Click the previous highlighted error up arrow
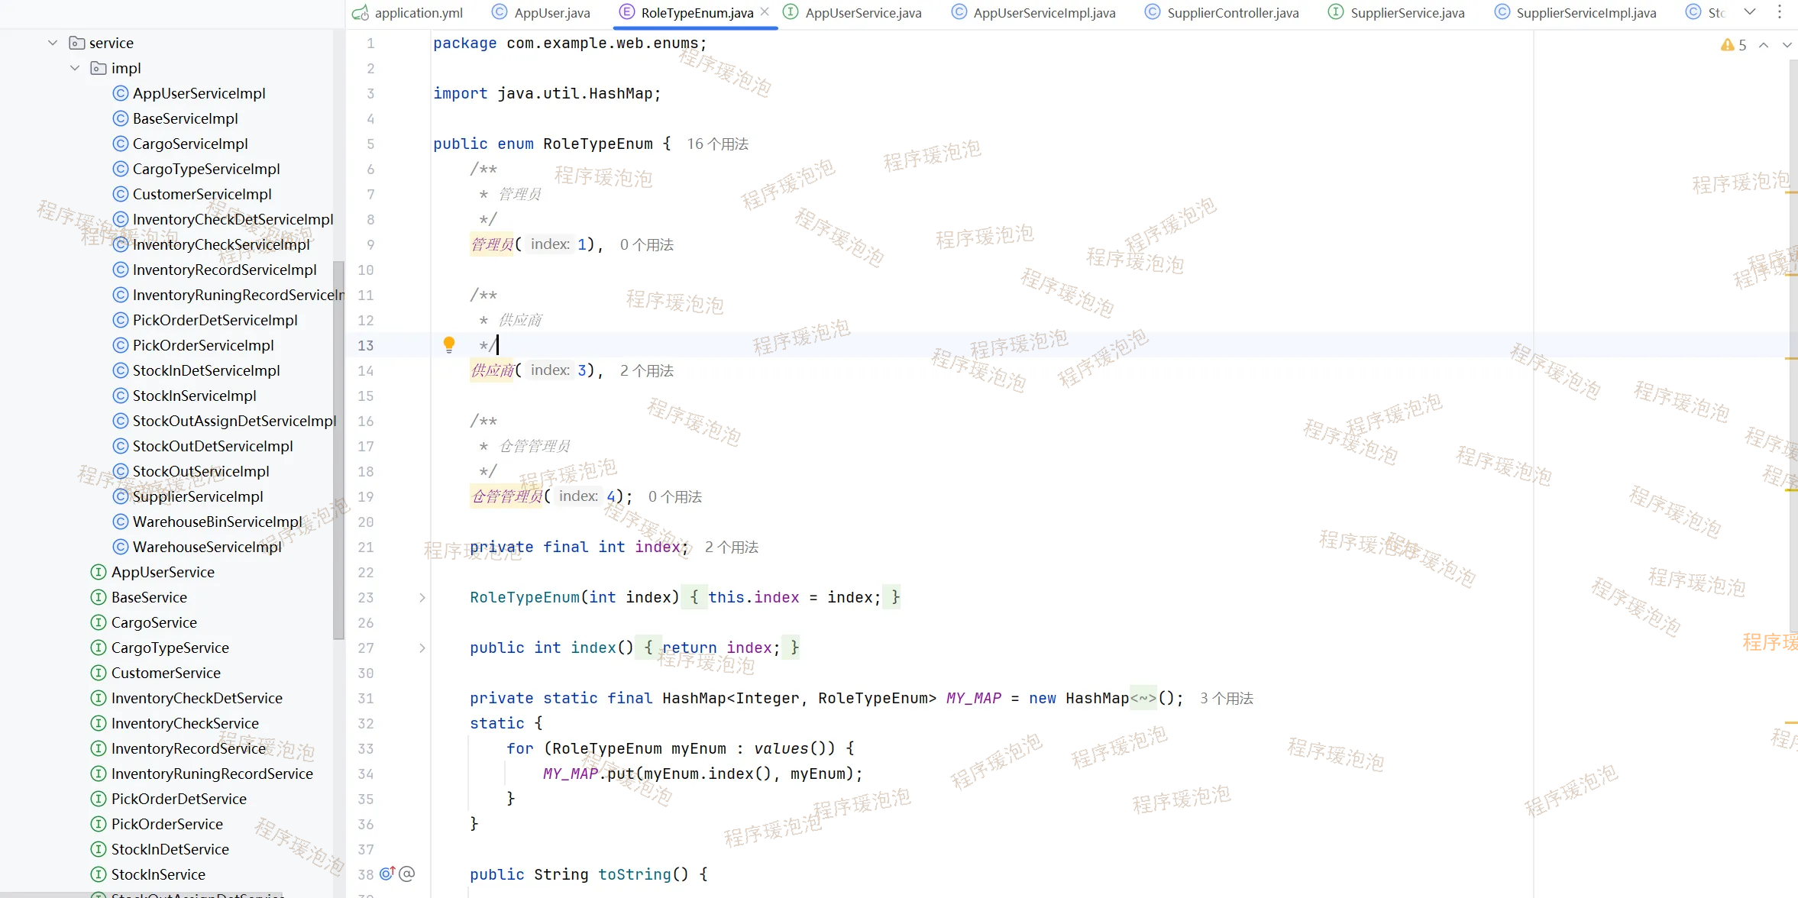 pos(1764,45)
